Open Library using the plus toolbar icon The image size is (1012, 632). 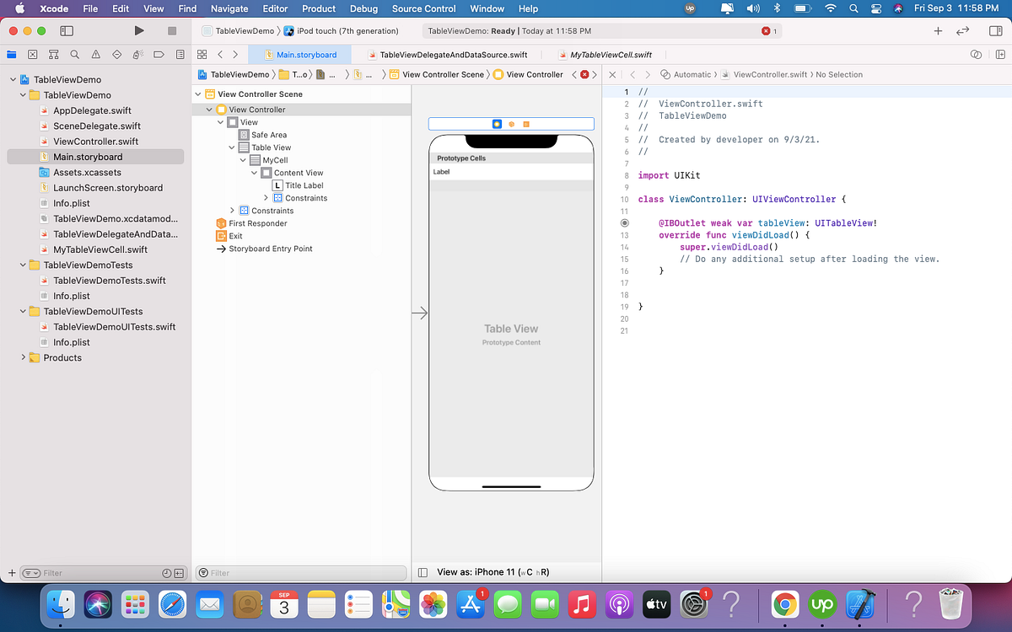click(938, 29)
